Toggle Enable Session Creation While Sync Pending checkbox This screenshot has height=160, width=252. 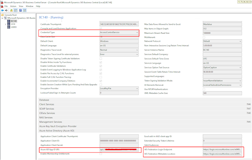click(x=101, y=85)
